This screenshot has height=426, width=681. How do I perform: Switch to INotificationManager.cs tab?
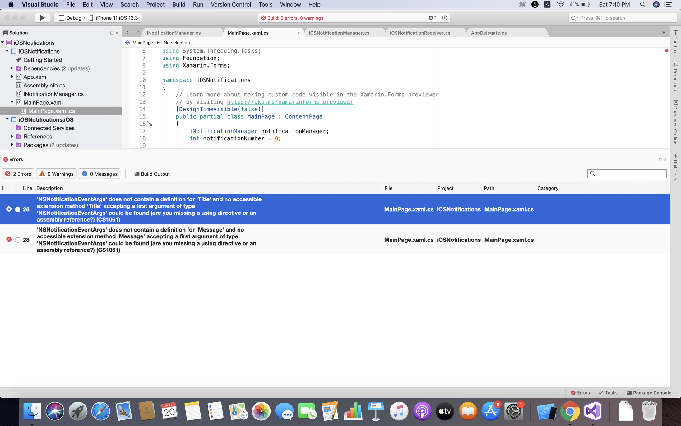click(x=182, y=33)
